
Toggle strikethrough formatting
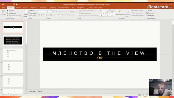pyautogui.click(x=48, y=15)
